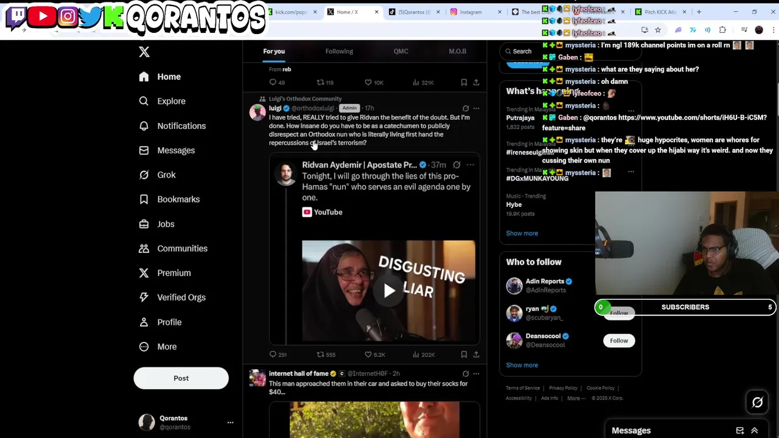The image size is (779, 438).
Task: Open Verified Orgs via lightning icon
Action: (x=144, y=297)
